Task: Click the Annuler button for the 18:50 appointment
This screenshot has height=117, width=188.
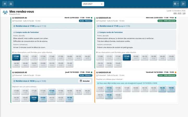Action: 85,81
